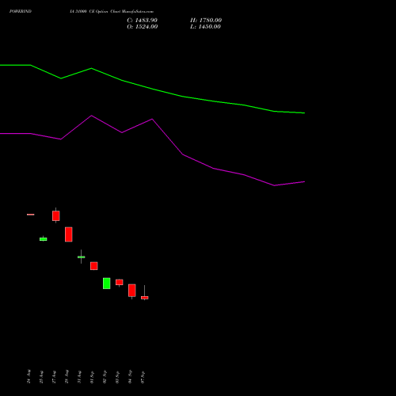Click the 02 Sep date axis label
Image resolution: width=396 pixels, height=396 pixels.
pyautogui.click(x=105, y=376)
